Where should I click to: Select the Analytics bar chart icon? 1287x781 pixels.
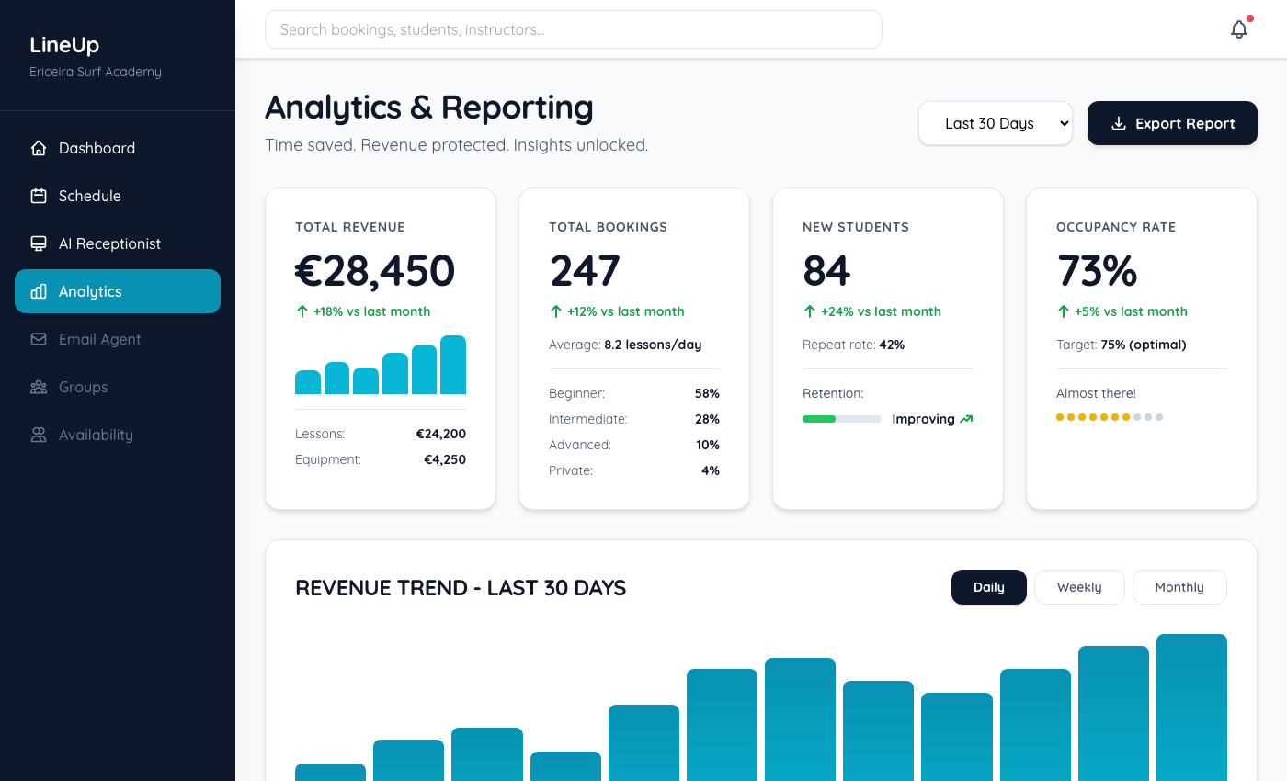38,290
